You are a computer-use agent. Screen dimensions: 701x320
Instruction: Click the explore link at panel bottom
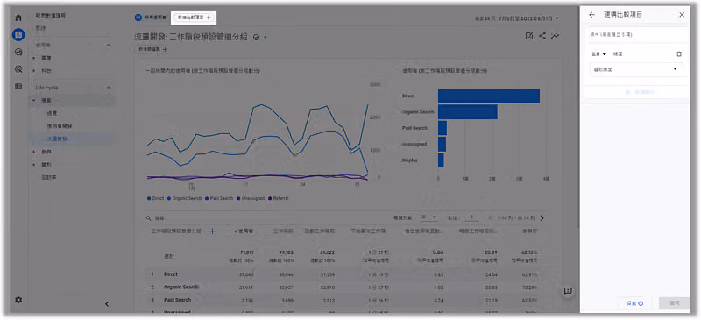[x=634, y=303]
